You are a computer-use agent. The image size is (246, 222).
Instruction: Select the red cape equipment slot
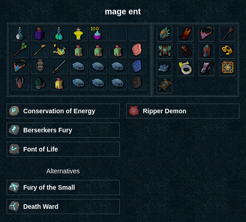click(186, 34)
